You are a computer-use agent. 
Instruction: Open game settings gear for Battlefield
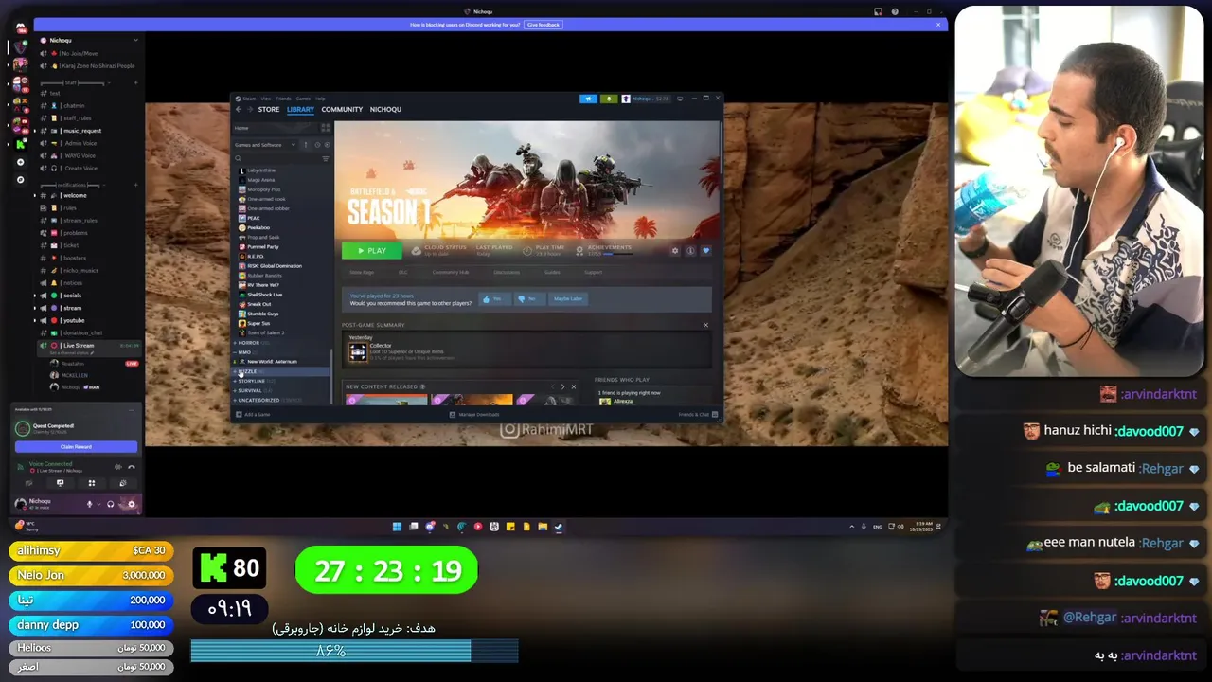pos(675,251)
